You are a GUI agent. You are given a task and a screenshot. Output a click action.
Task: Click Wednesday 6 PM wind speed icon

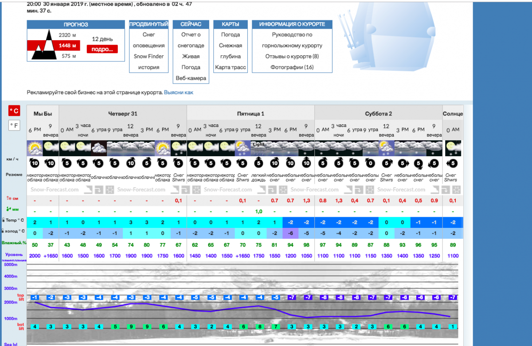click(x=35, y=163)
